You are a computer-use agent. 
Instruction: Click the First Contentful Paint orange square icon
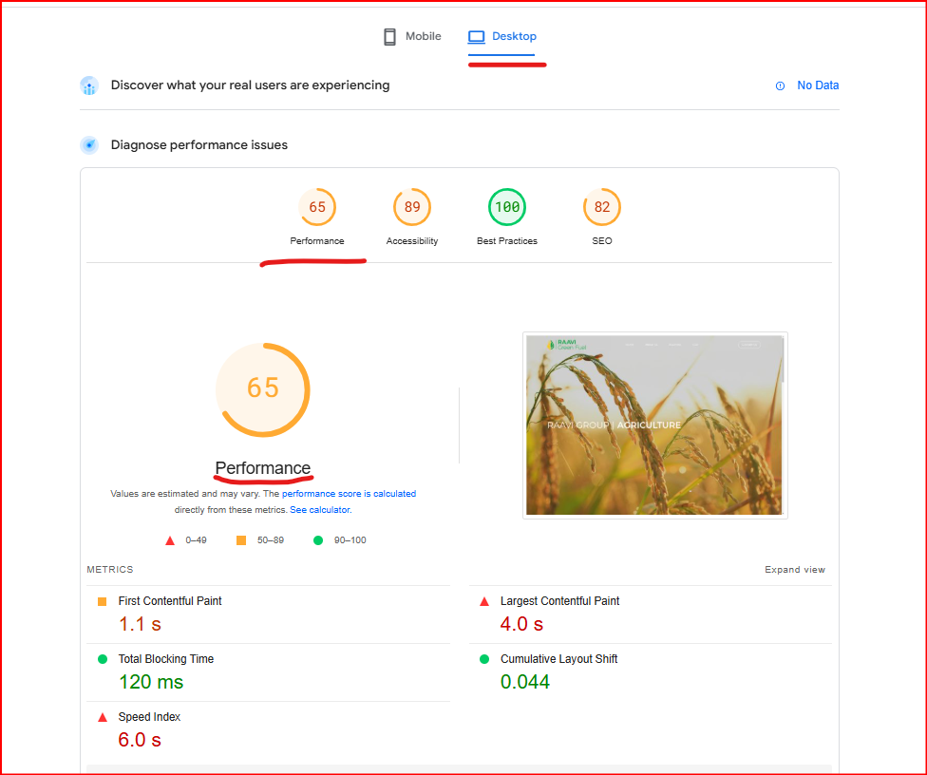[x=103, y=601]
